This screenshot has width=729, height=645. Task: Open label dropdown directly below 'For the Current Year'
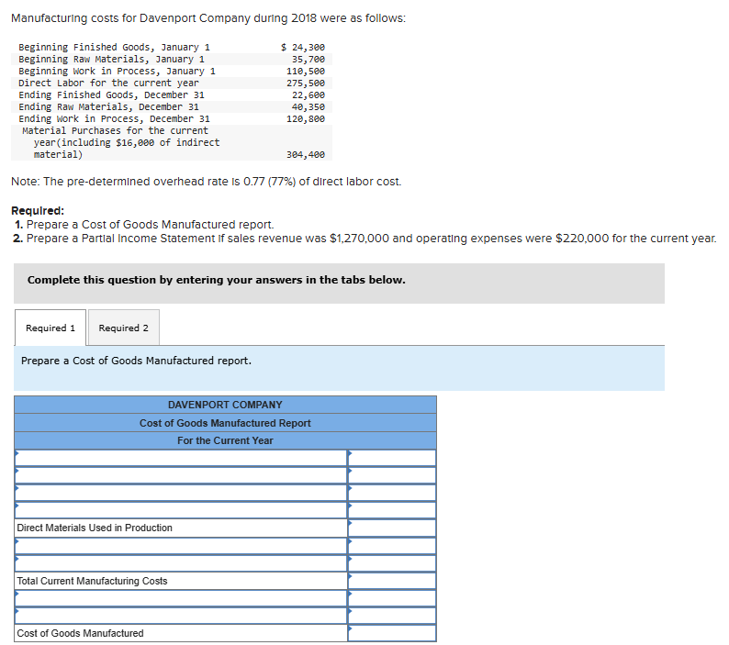tap(181, 458)
